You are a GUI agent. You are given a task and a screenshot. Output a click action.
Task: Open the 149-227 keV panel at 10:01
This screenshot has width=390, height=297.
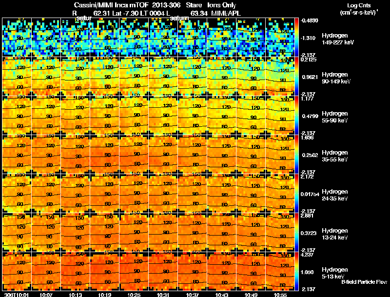pos(17,38)
